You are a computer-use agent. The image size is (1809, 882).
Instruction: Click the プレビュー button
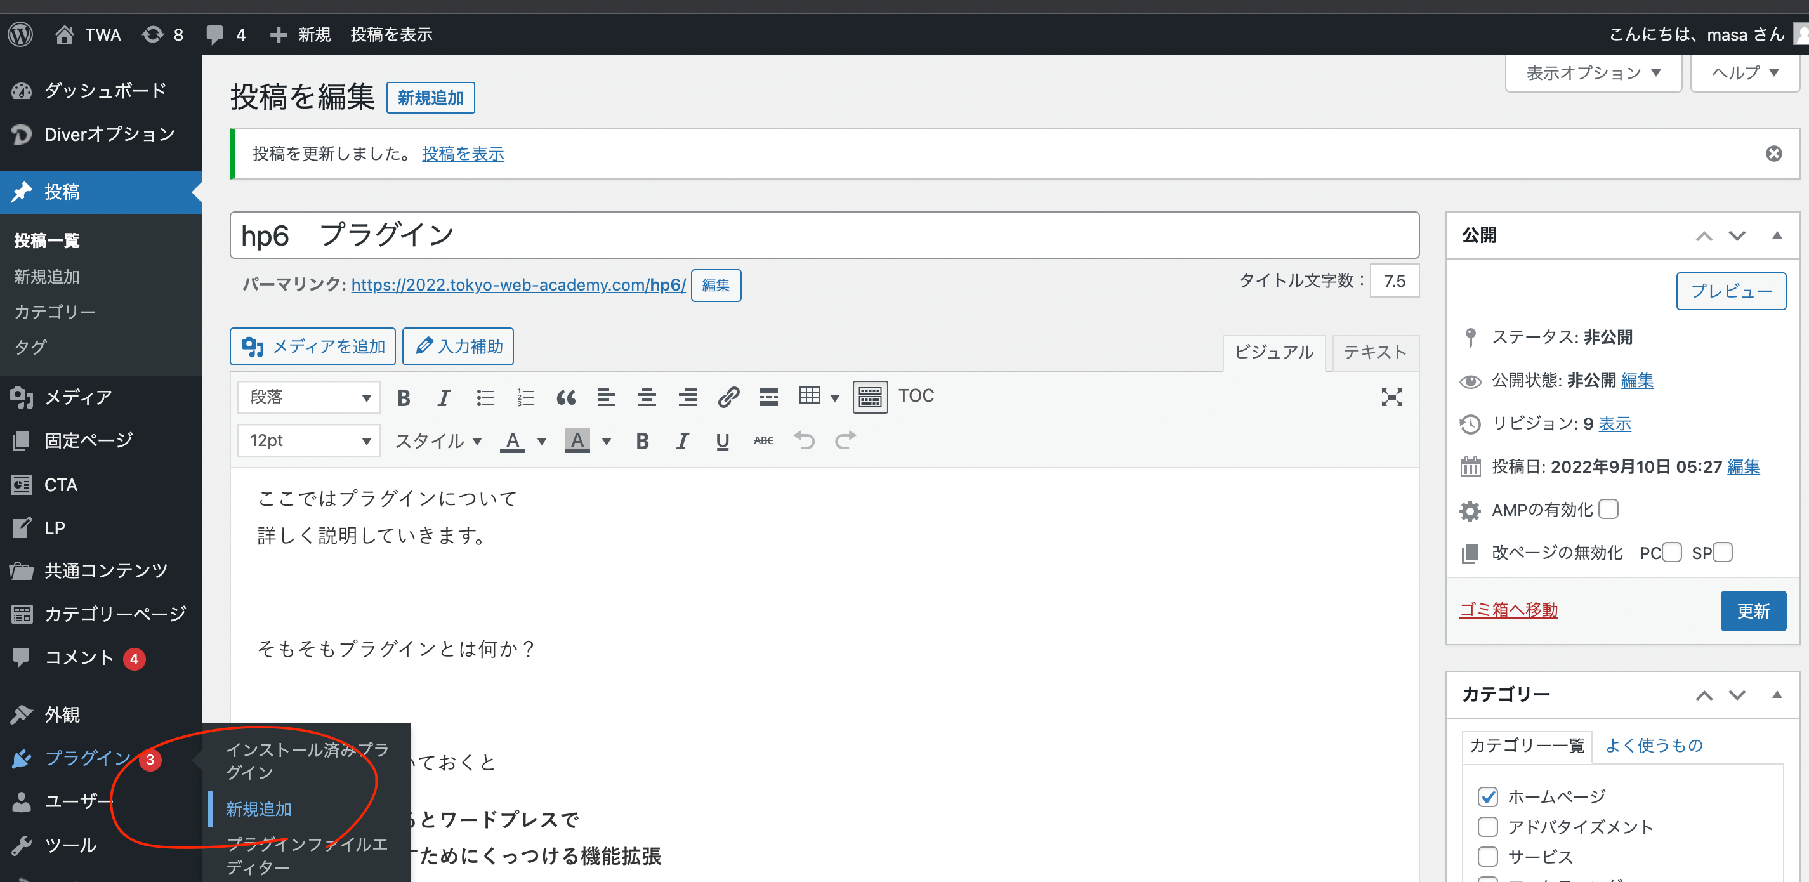tap(1731, 291)
